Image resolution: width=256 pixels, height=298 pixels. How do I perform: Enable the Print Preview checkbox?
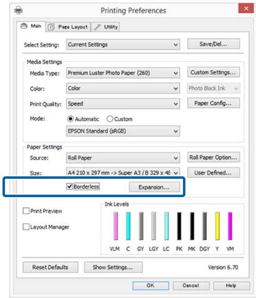[26, 211]
